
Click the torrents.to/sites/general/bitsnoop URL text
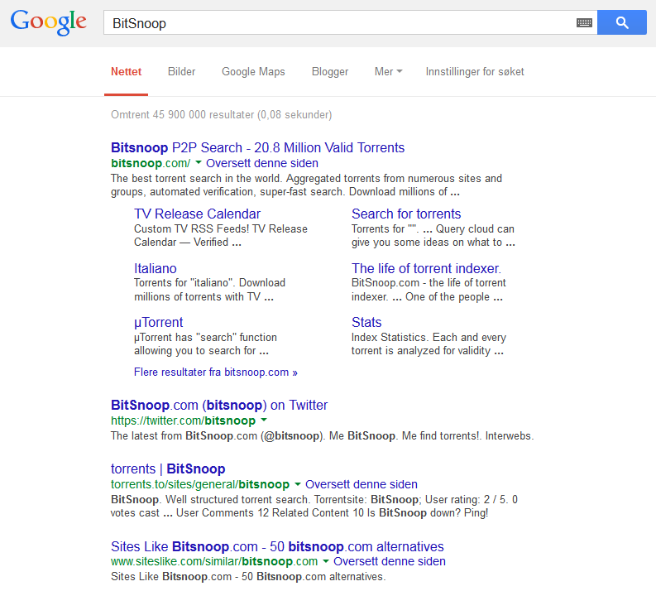(200, 484)
